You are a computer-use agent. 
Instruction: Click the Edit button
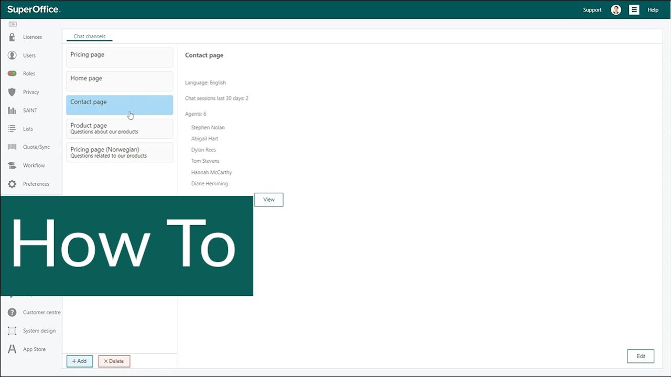(641, 356)
